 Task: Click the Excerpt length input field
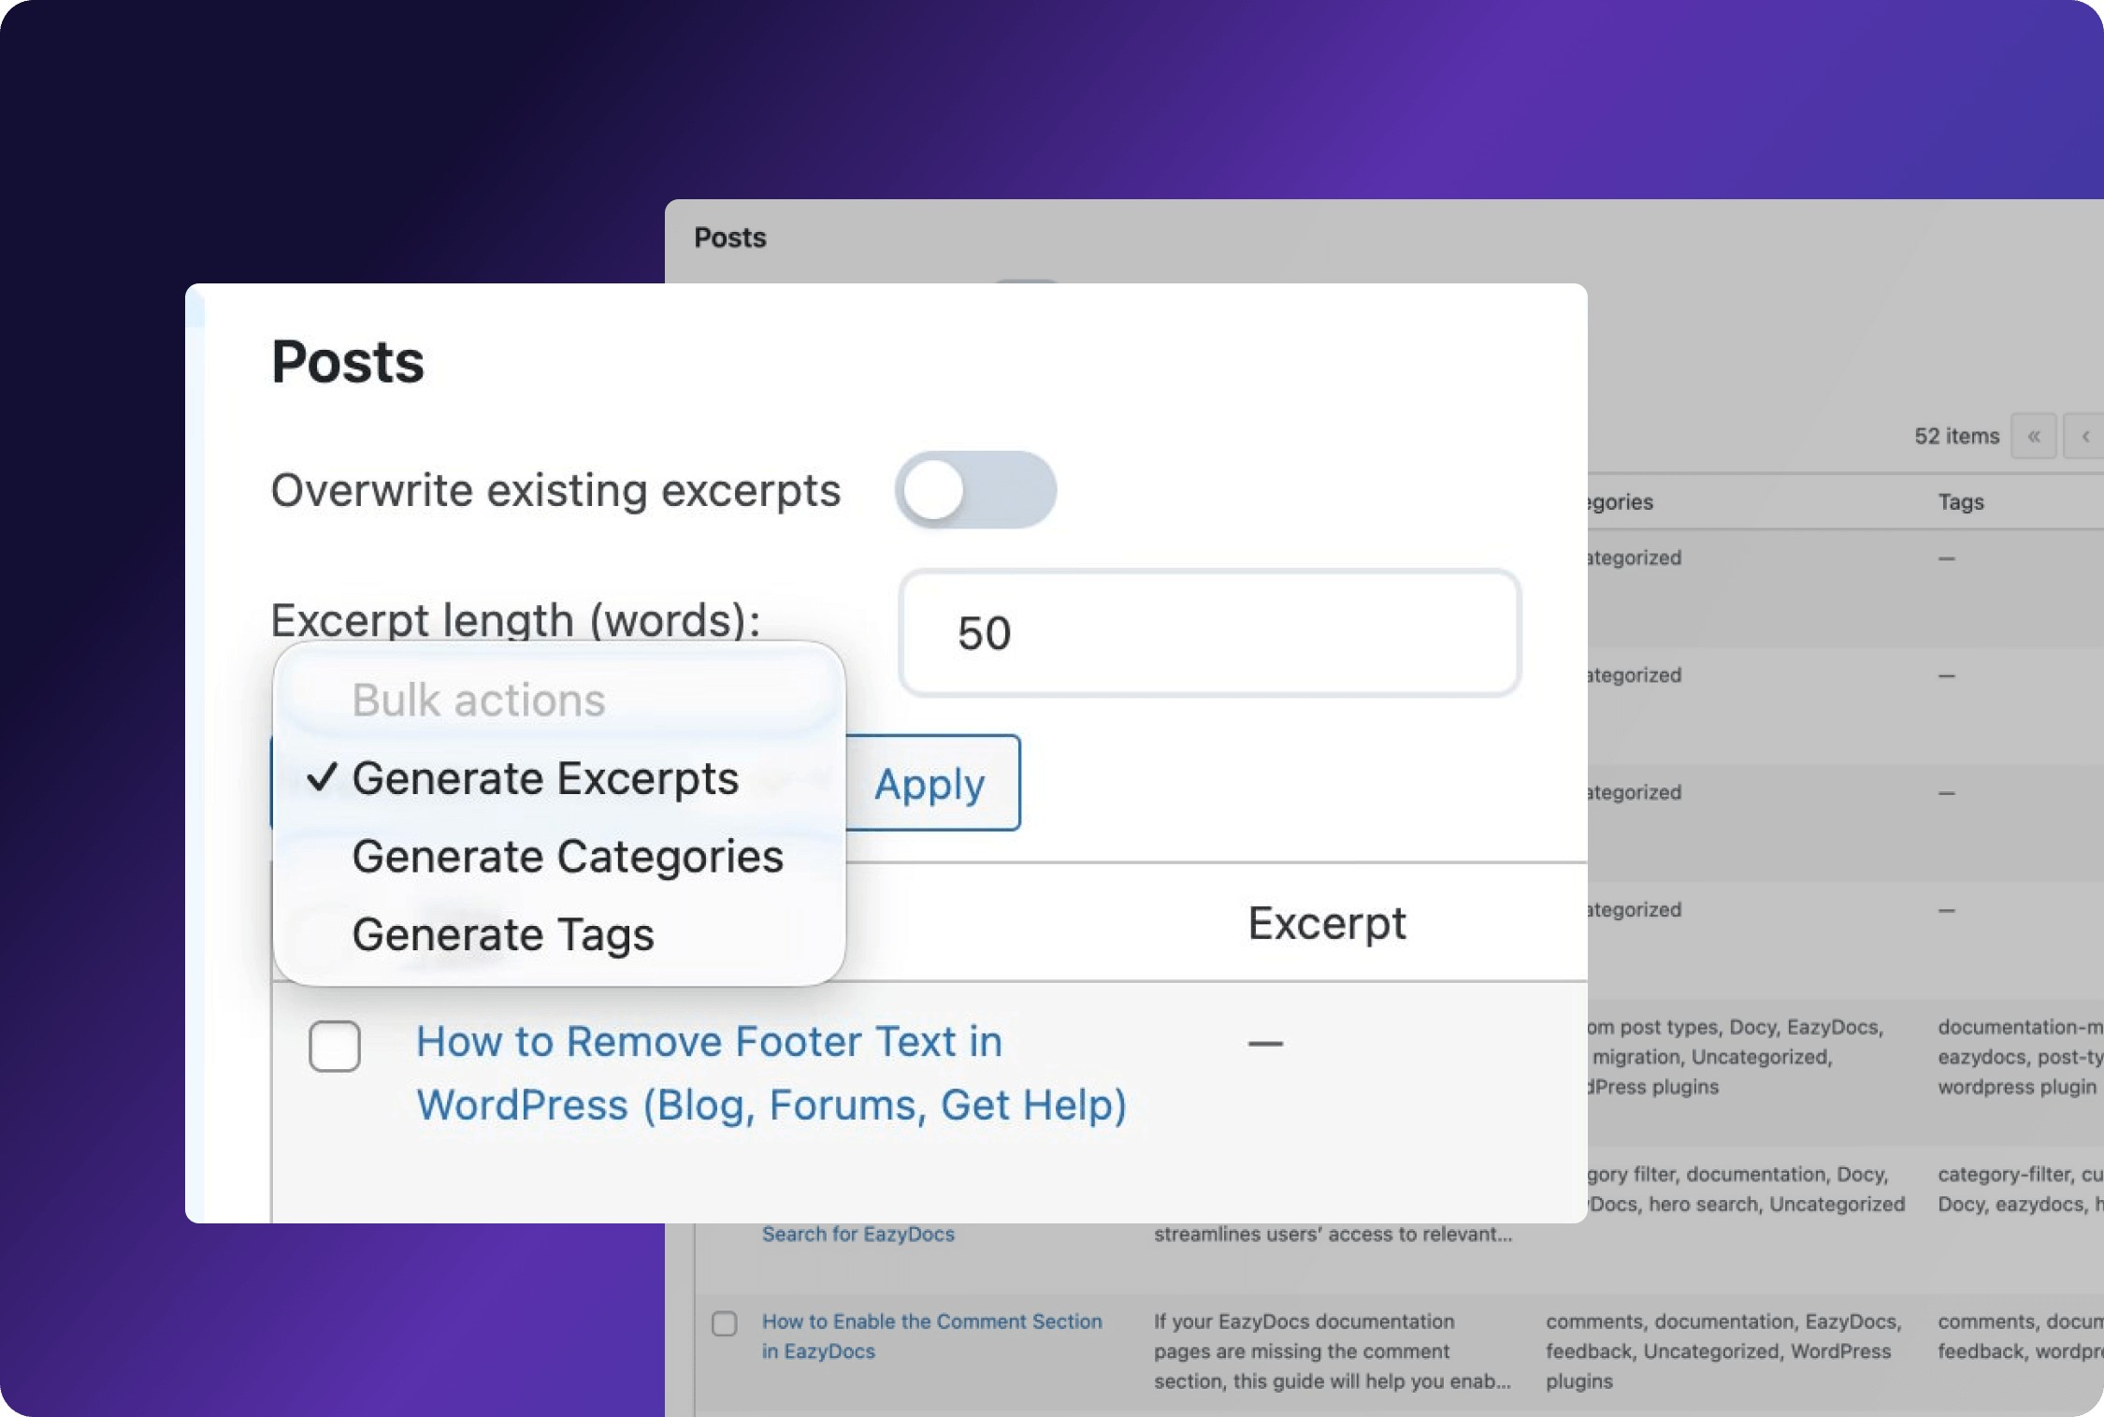1209,633
